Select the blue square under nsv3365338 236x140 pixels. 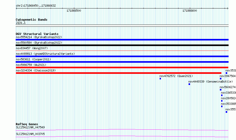222,95
